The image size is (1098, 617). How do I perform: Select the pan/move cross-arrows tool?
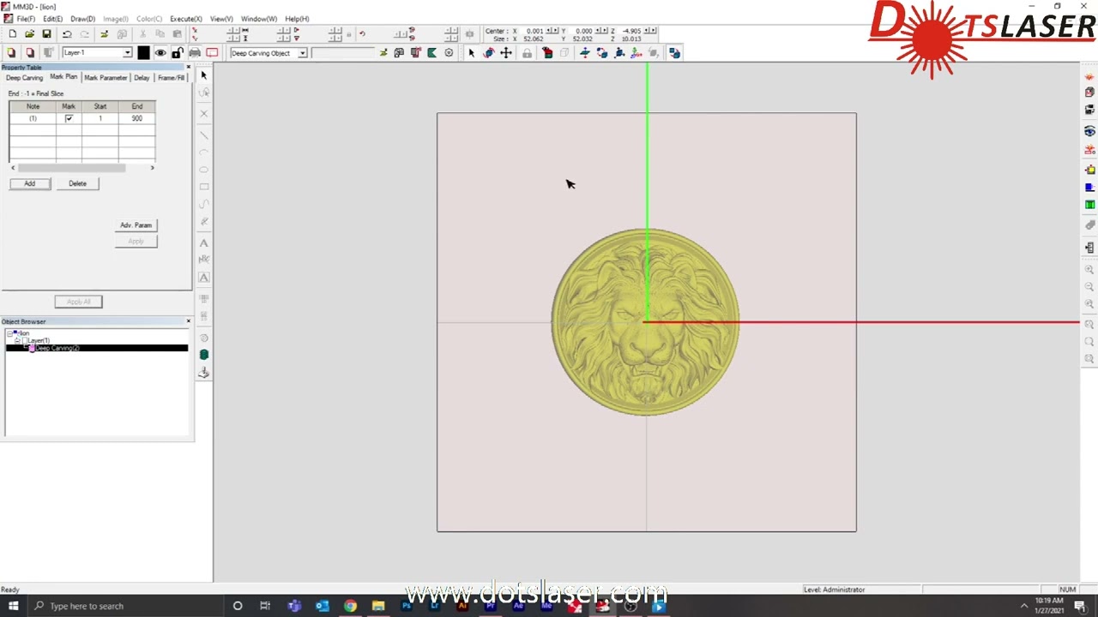506,53
